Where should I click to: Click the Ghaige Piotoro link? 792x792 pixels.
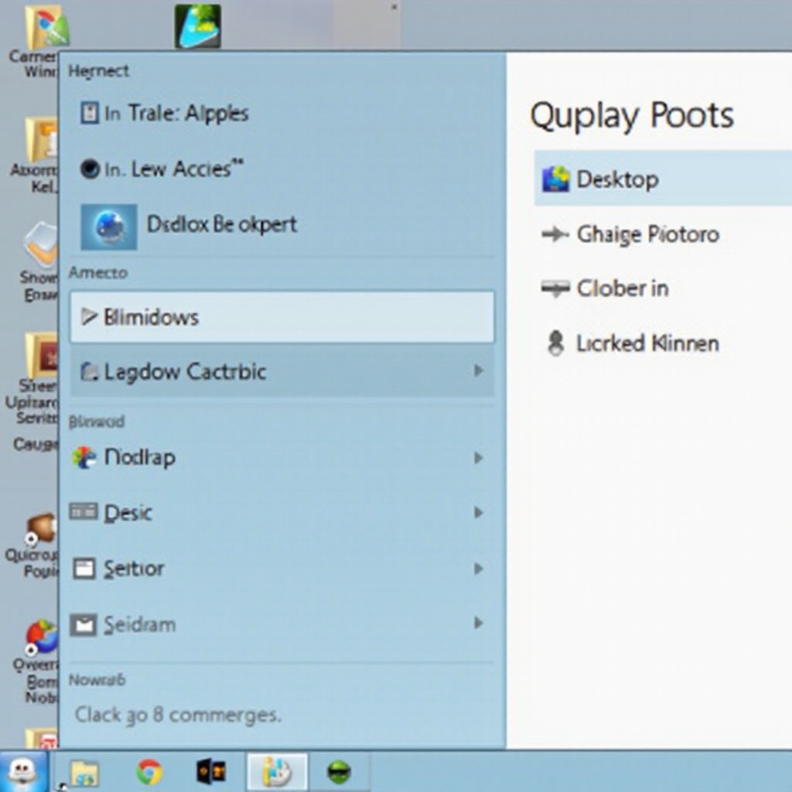pyautogui.click(x=647, y=234)
